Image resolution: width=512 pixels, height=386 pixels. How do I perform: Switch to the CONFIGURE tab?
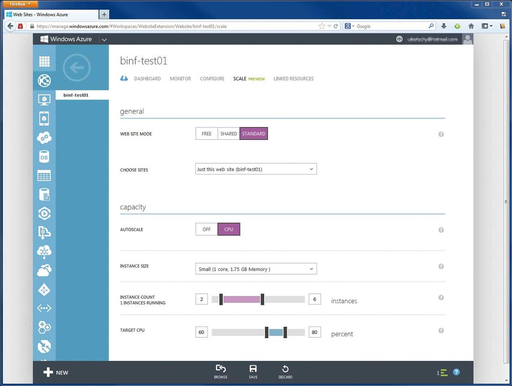(212, 79)
